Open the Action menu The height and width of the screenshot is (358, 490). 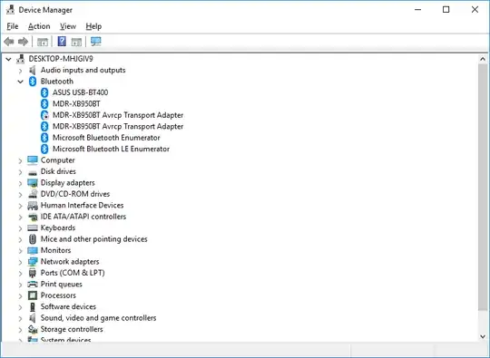pyautogui.click(x=39, y=26)
